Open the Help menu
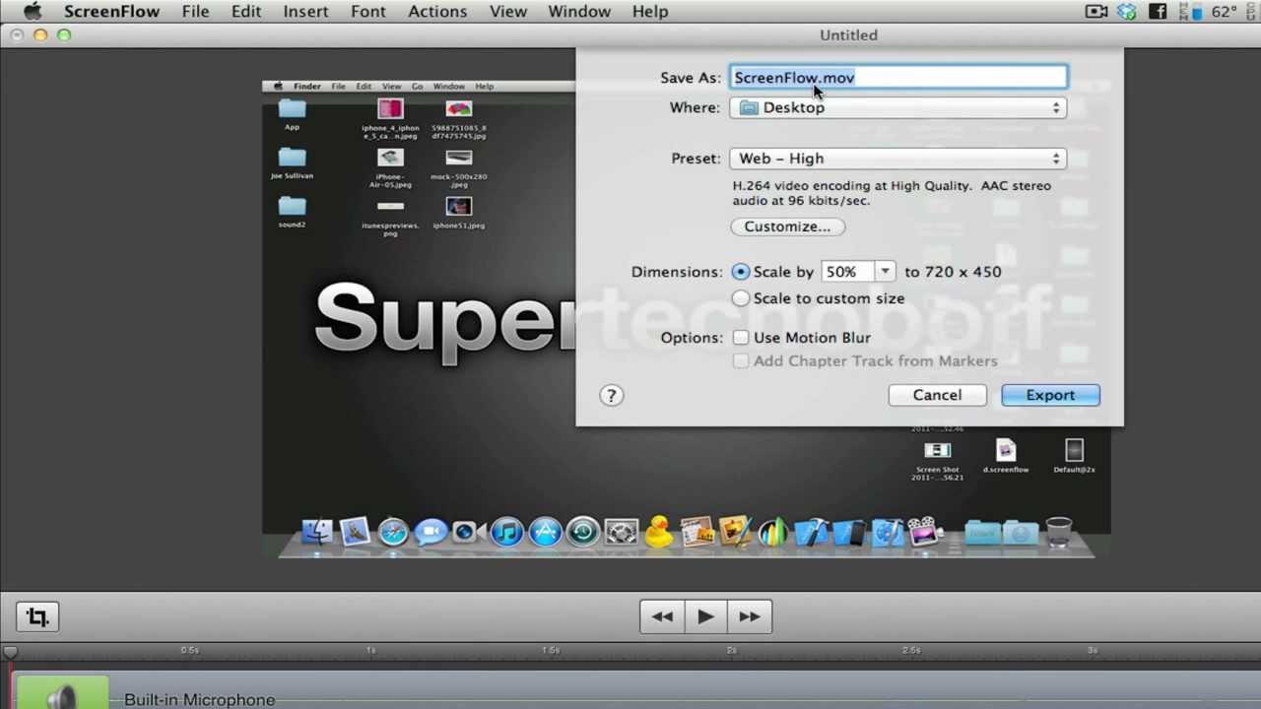Image resolution: width=1261 pixels, height=709 pixels. [650, 12]
